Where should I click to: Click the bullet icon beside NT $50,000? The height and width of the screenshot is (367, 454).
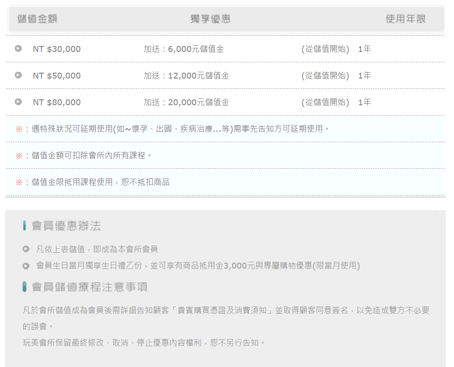[18, 75]
